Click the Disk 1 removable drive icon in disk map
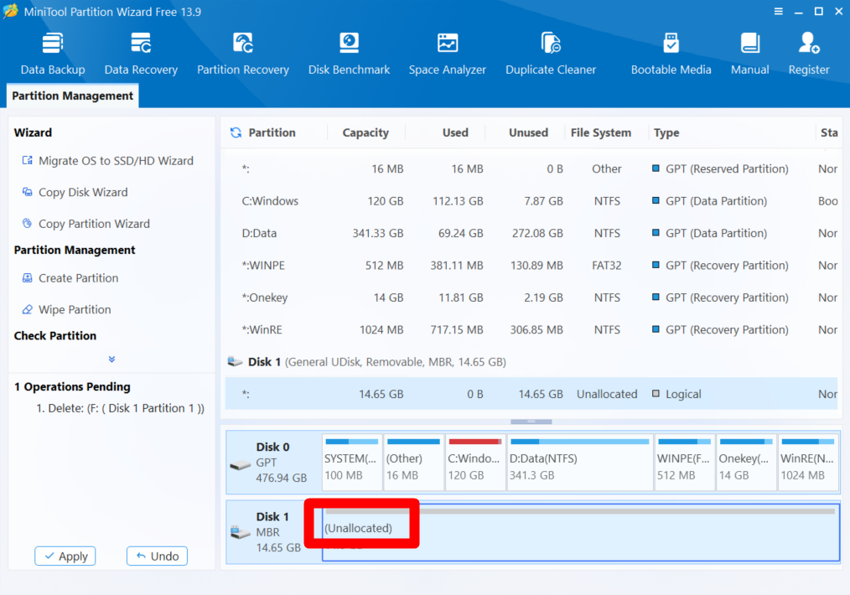Image resolution: width=850 pixels, height=595 pixels. 240,532
